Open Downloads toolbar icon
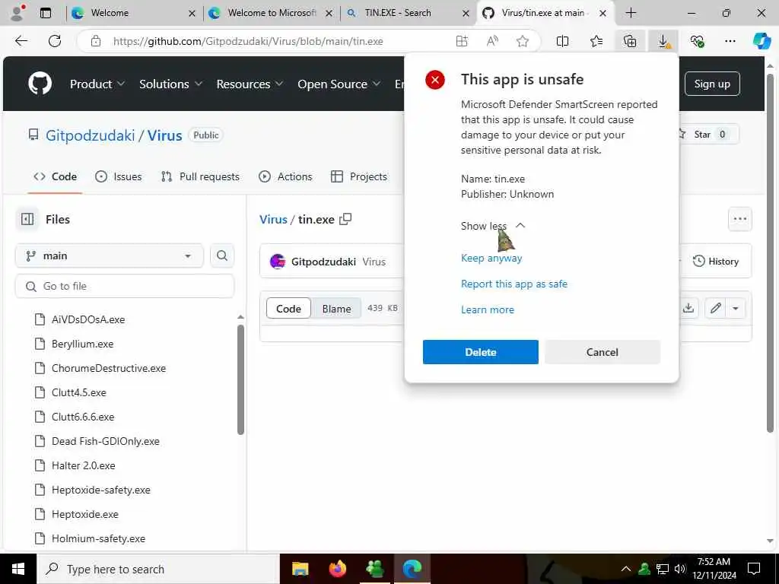Image resolution: width=779 pixels, height=584 pixels. [x=663, y=41]
